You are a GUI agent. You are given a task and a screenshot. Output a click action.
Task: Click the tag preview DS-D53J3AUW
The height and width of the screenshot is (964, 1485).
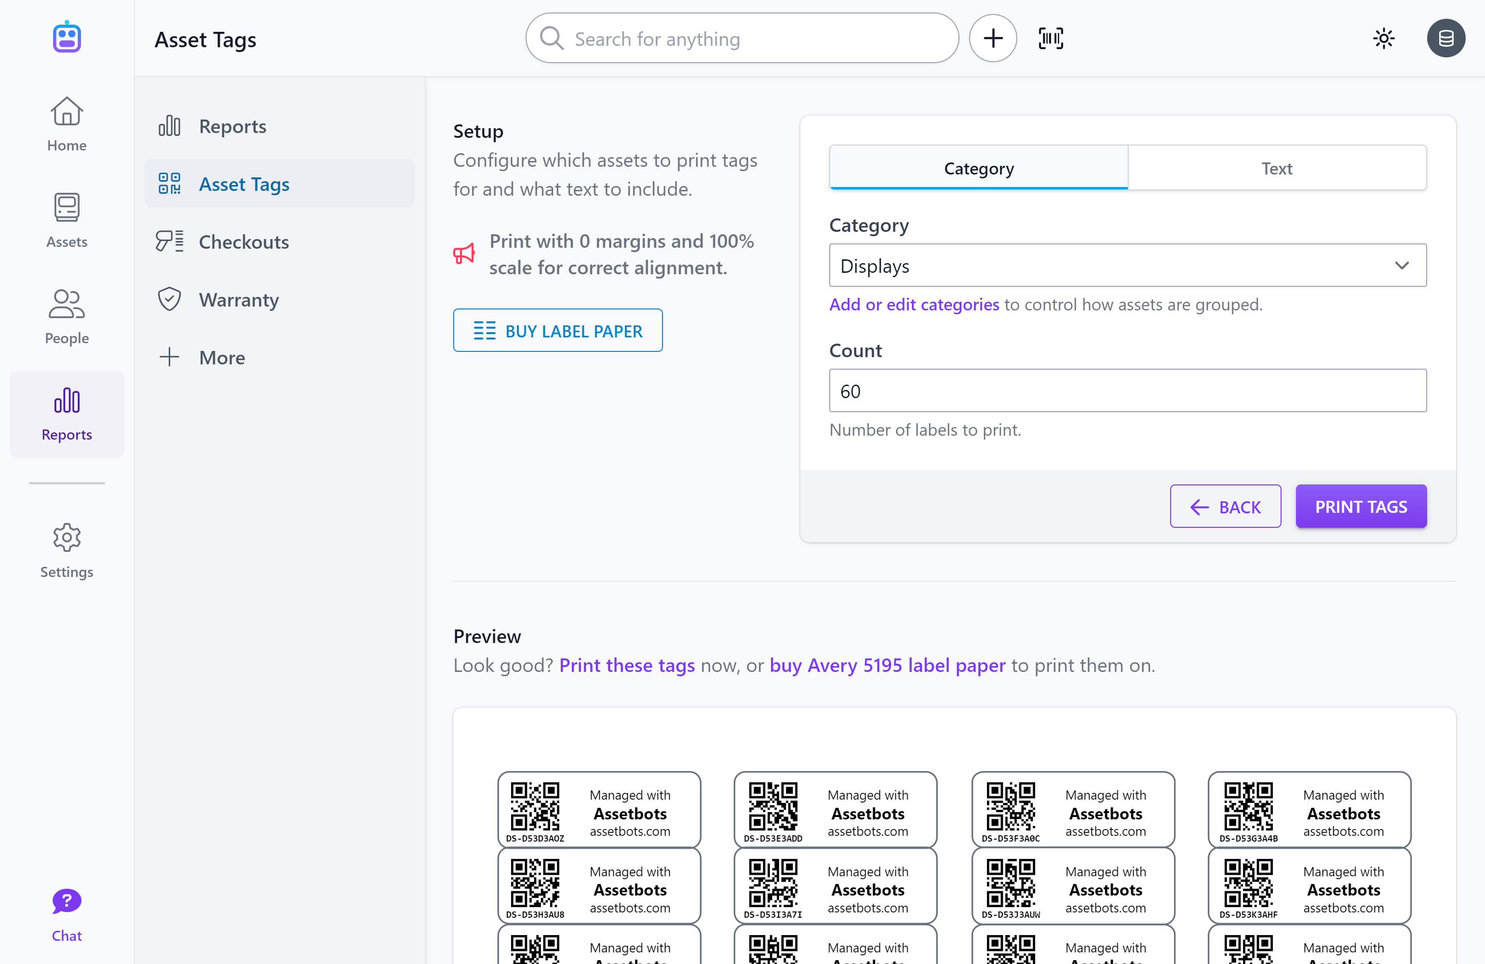(1073, 886)
